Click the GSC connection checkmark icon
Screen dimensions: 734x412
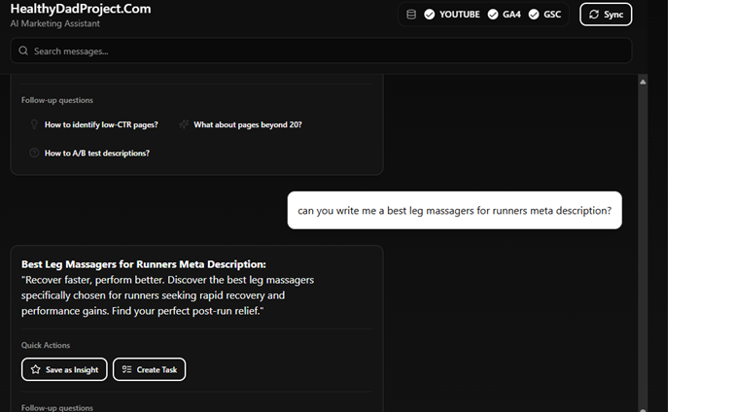(x=534, y=15)
